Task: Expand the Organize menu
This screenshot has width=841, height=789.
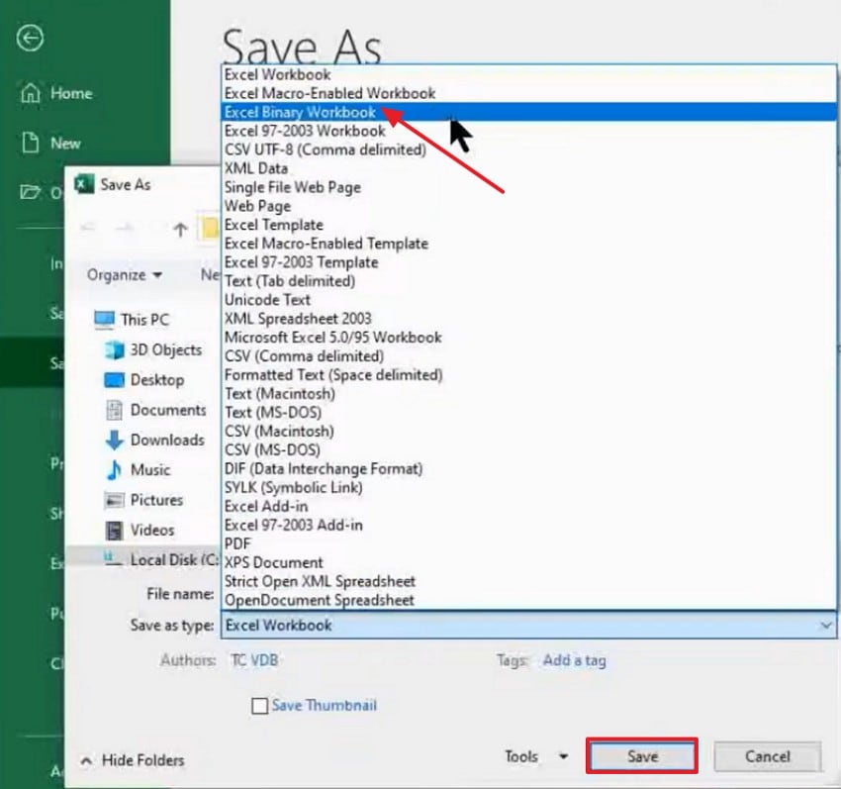Action: (x=118, y=275)
